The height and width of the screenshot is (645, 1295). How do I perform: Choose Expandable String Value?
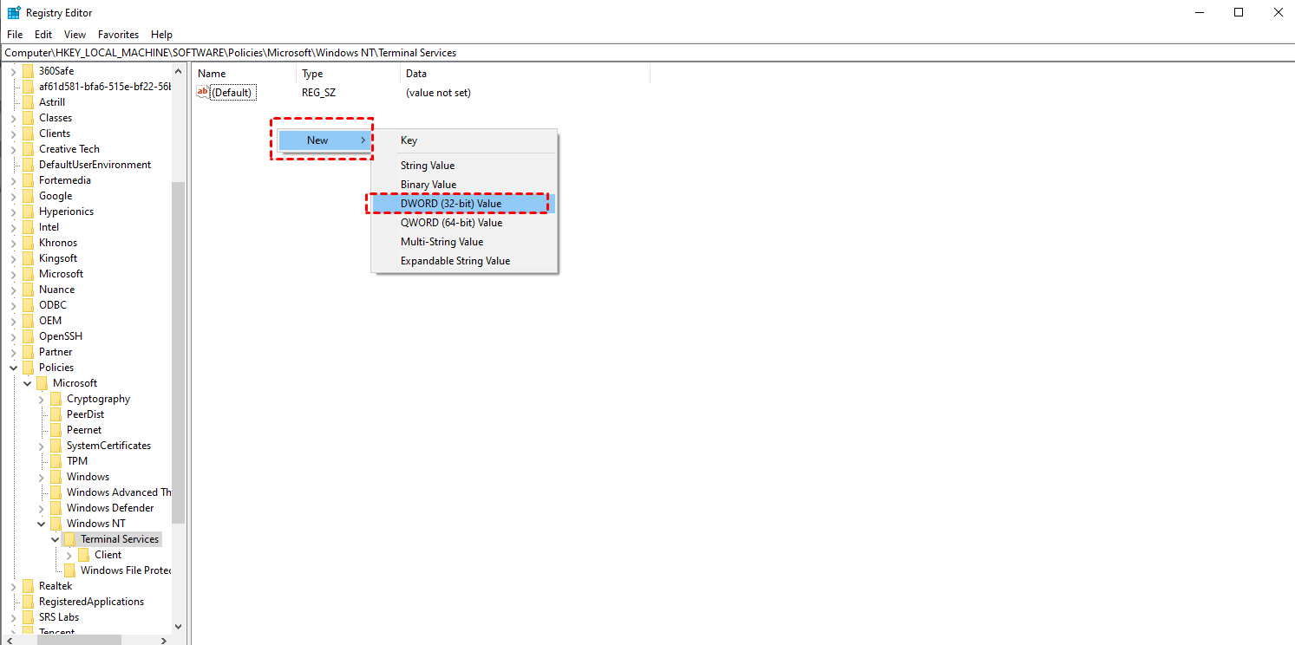point(464,261)
